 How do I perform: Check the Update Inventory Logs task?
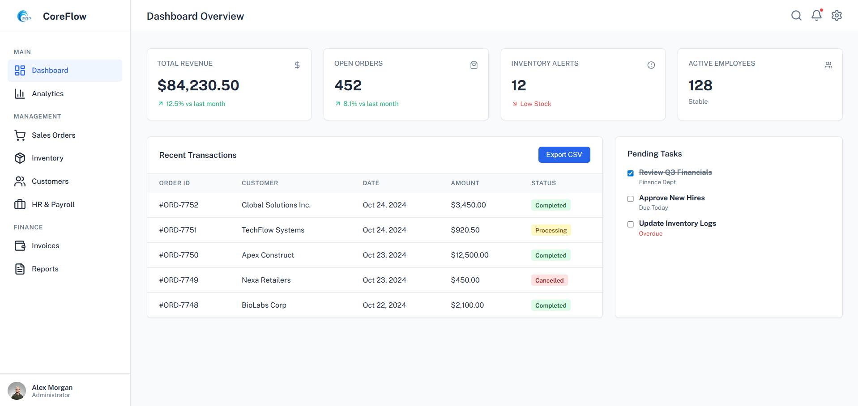pos(630,224)
